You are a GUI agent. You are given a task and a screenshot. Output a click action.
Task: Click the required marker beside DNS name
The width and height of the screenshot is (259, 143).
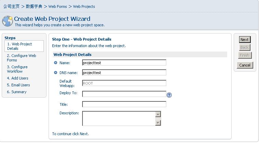56,72
